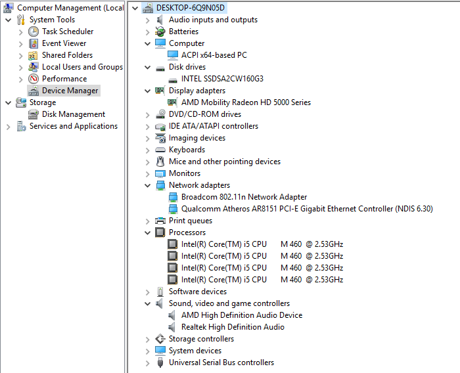Click the Software devices icon
The height and width of the screenshot is (373, 460).
click(160, 292)
